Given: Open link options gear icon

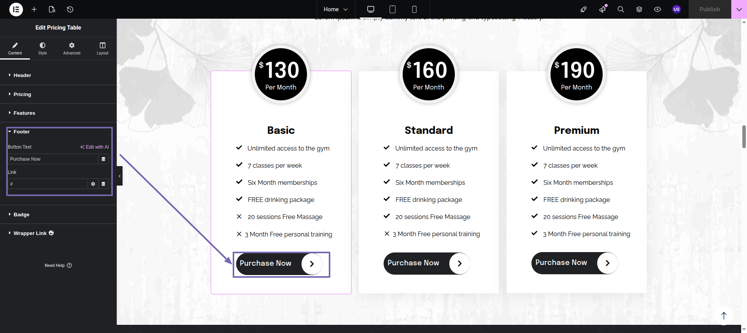Looking at the screenshot, I should pos(93,184).
